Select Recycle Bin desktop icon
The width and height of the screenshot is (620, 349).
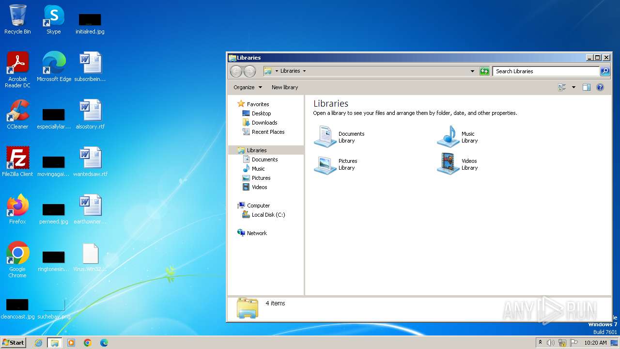(x=17, y=20)
